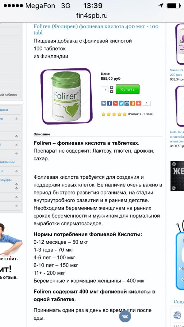The image size is (184, 327).
Task: Share the product on Facebook
Action: [x=109, y=103]
